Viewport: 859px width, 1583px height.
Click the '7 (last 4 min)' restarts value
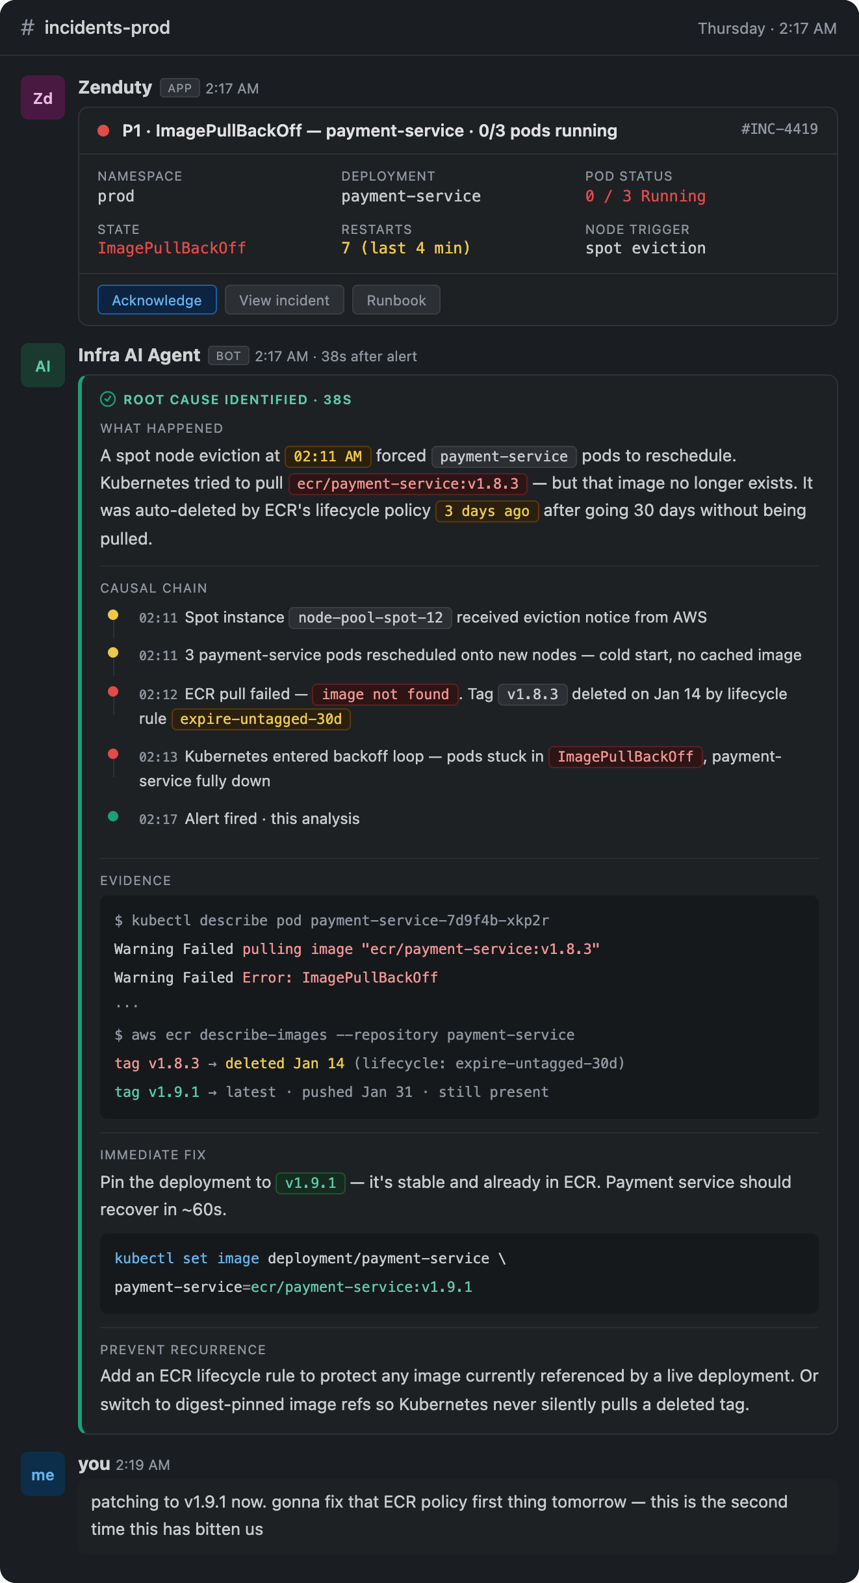click(406, 248)
